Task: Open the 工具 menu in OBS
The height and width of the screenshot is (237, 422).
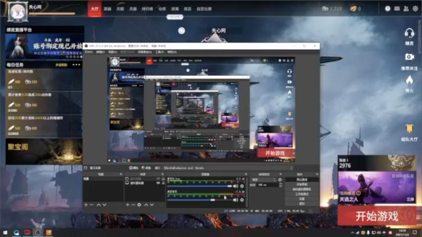Action: tap(159, 52)
